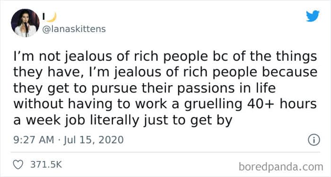The height and width of the screenshot is (177, 331).
Task: Click the word 'things' in the first line
Action: (x=296, y=57)
